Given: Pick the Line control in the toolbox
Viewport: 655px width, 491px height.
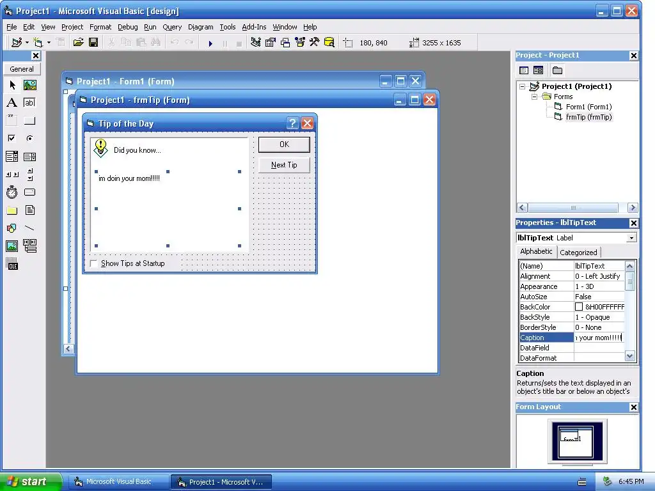Looking at the screenshot, I should pyautogui.click(x=29, y=228).
